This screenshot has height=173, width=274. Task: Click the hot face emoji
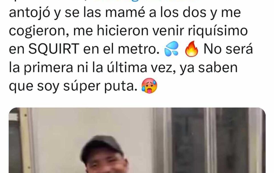[x=149, y=85]
